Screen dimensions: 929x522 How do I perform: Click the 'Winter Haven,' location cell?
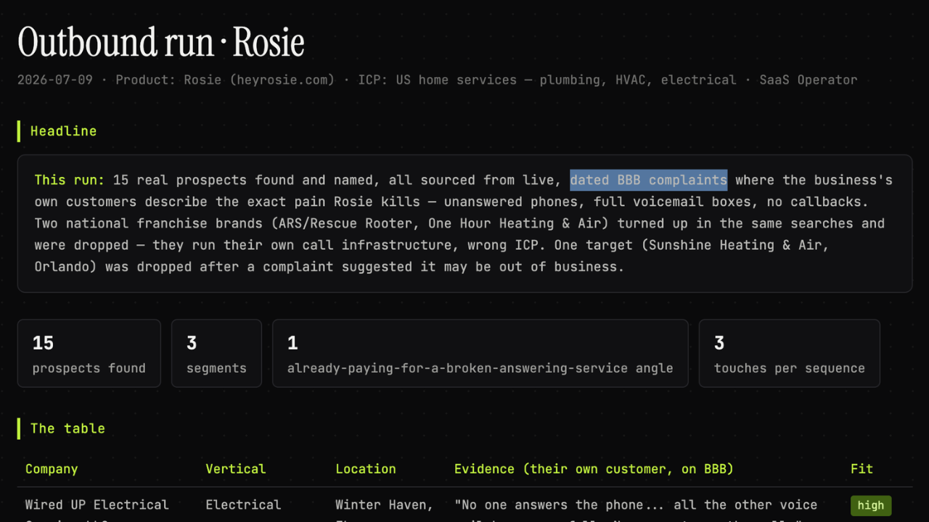384,505
